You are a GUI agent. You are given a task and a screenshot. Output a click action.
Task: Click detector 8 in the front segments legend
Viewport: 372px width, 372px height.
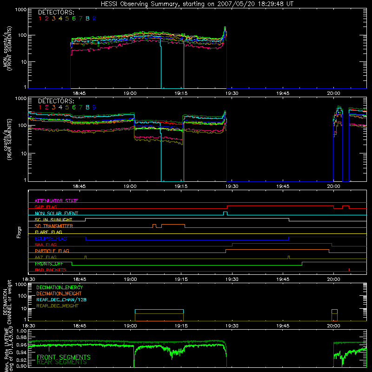coord(87,19)
